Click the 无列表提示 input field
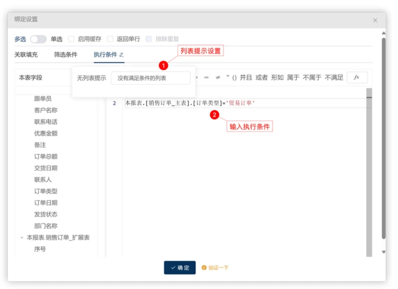The image size is (398, 289). 151,78
